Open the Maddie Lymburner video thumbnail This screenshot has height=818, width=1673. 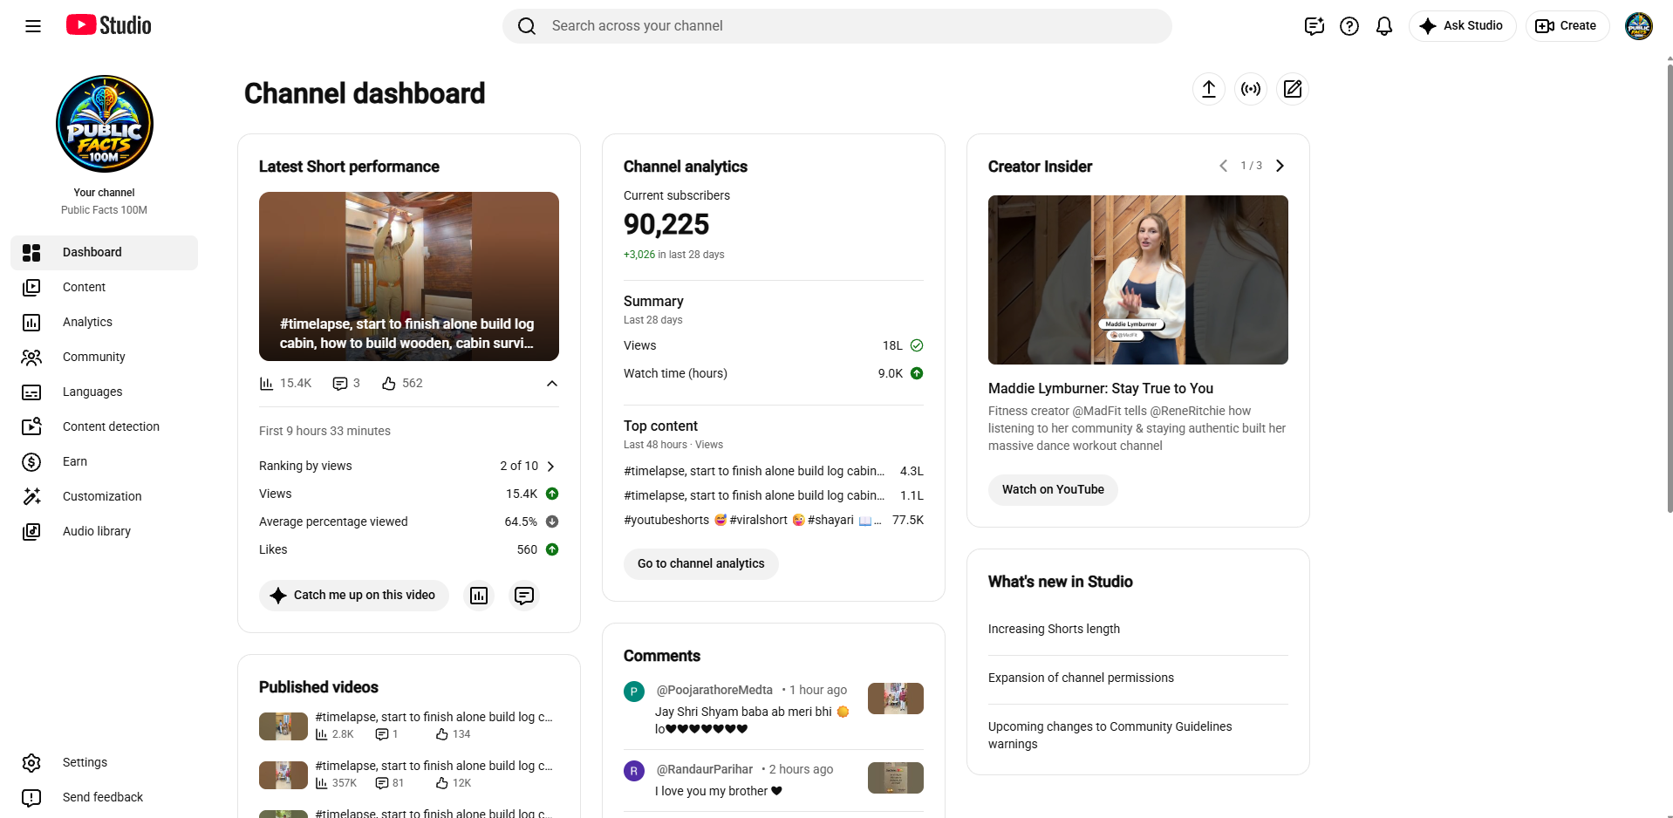[x=1138, y=280]
